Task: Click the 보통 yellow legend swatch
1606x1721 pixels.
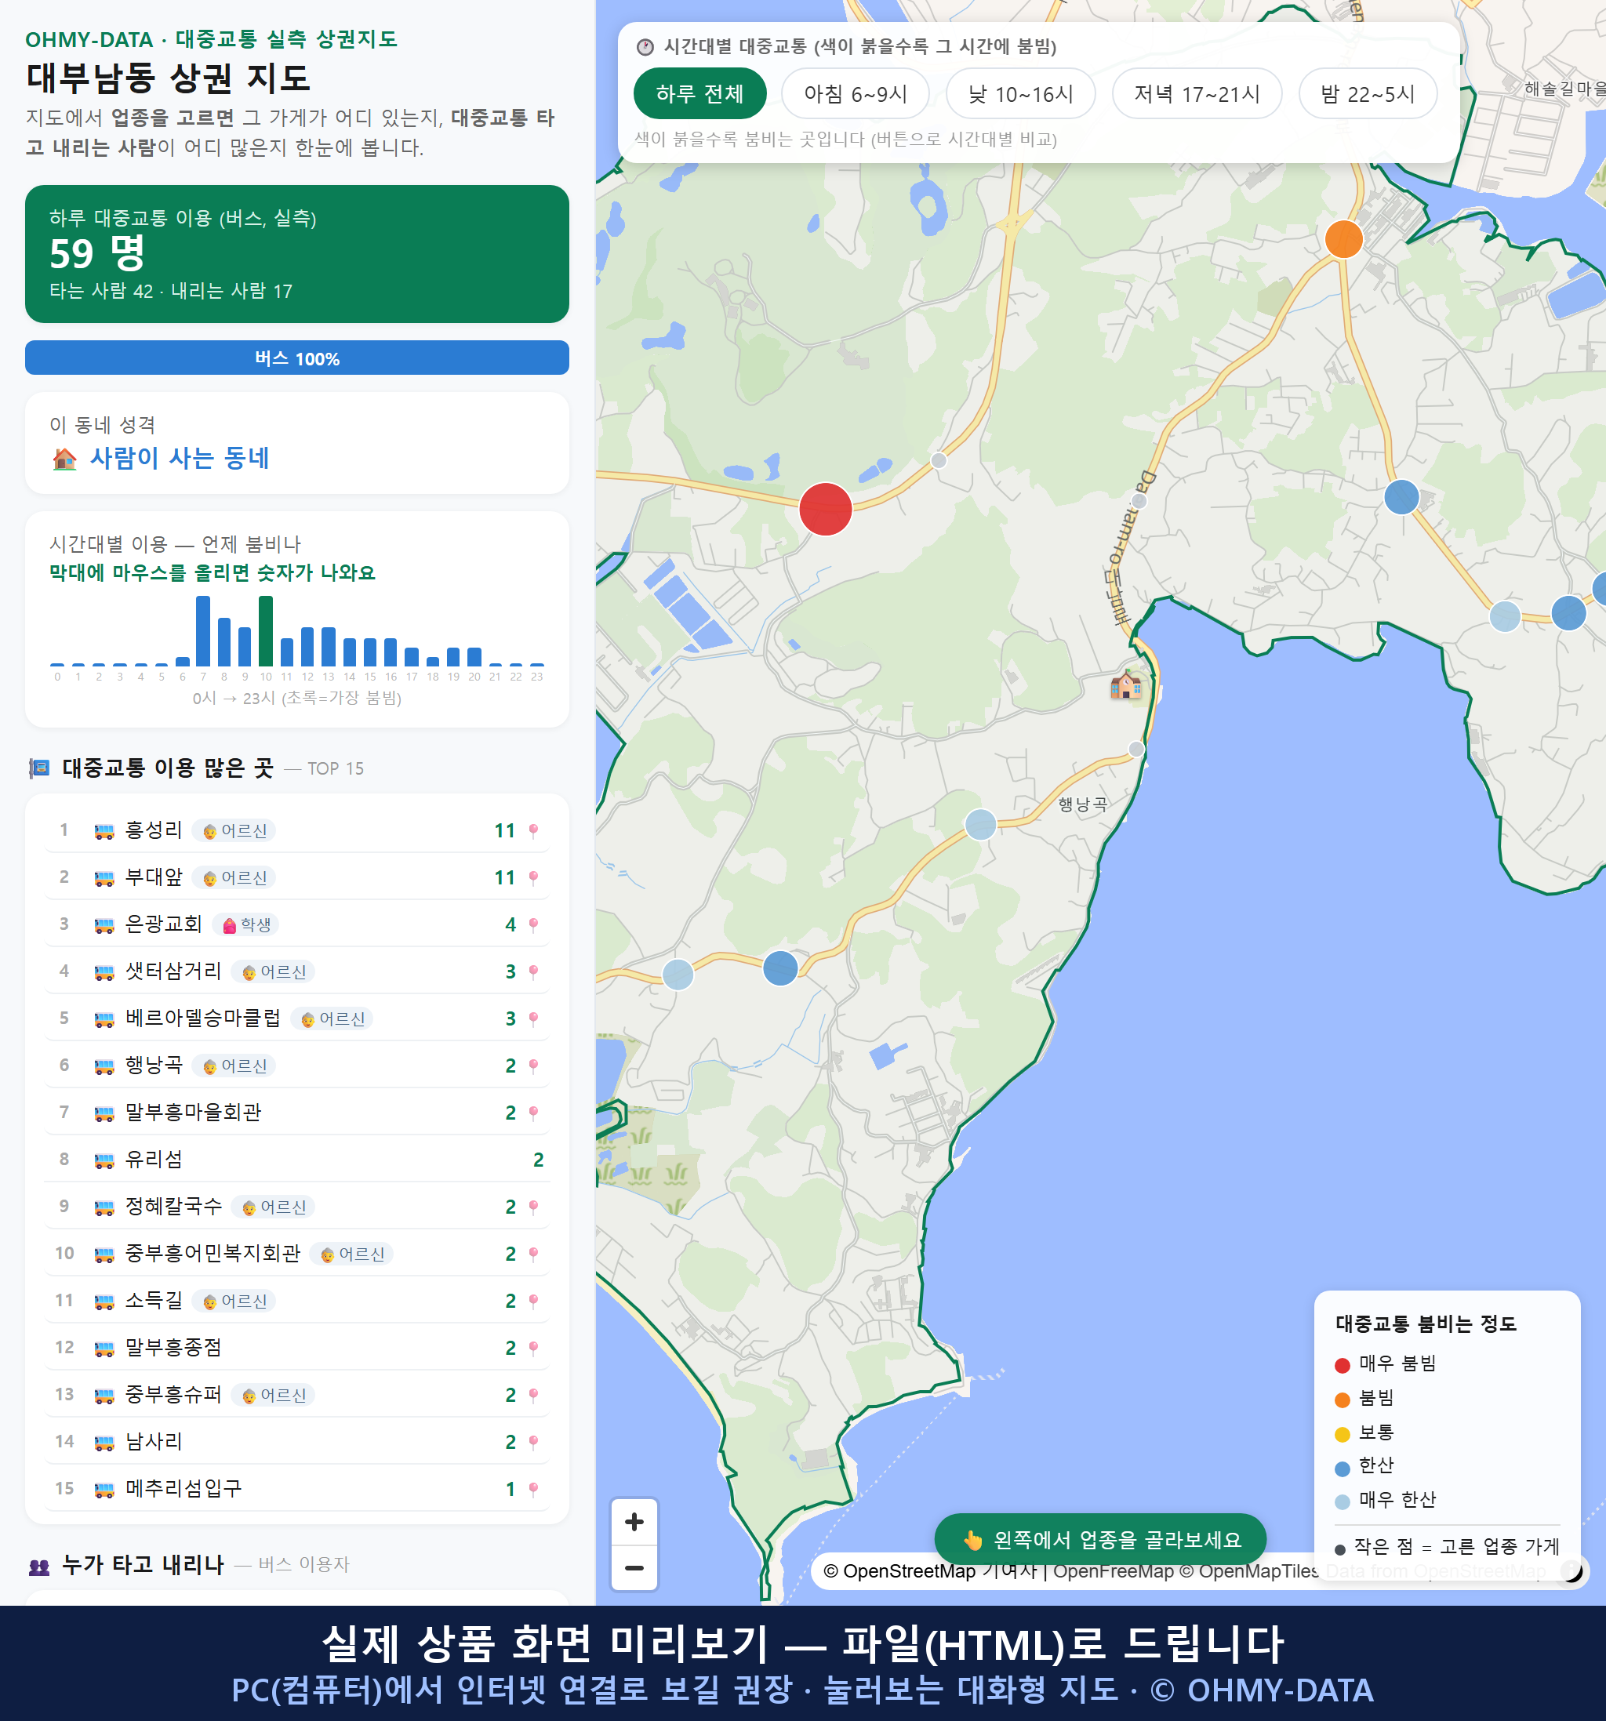Action: pos(1342,1435)
